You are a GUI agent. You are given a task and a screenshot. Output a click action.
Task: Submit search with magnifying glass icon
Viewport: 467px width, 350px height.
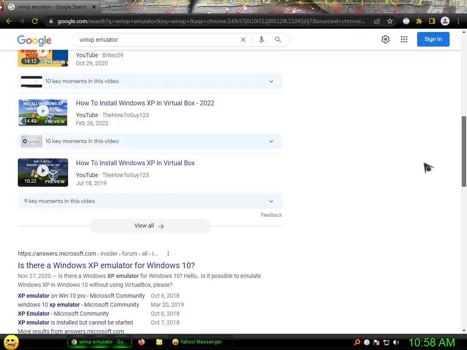278,40
